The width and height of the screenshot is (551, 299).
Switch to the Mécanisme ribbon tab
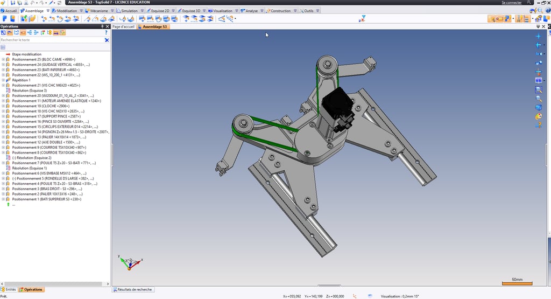pyautogui.click(x=97, y=11)
